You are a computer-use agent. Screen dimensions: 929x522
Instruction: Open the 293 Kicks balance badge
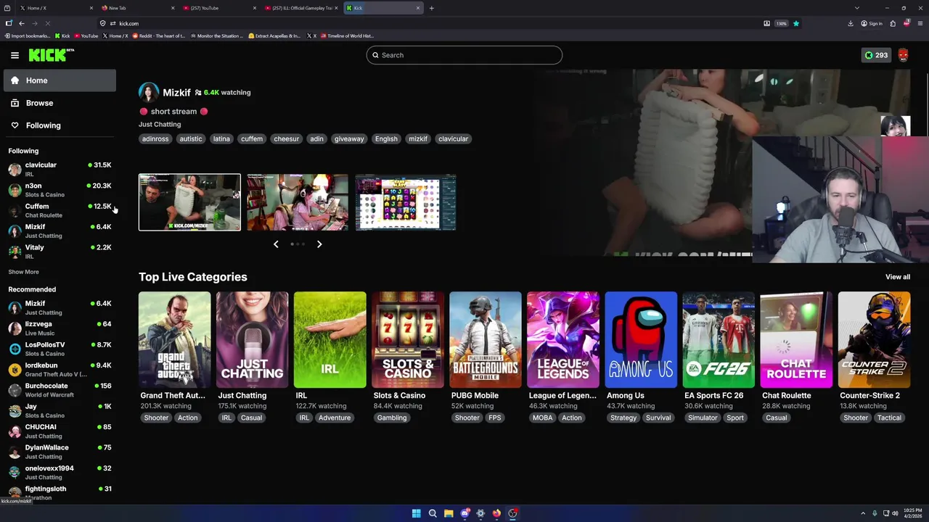point(876,55)
